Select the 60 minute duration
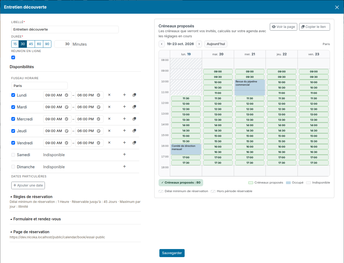 click(x=39, y=44)
